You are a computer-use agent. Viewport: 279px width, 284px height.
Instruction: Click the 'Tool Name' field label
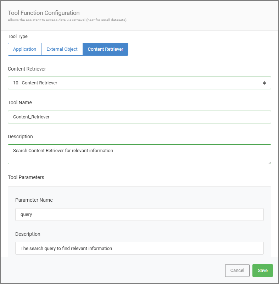pyautogui.click(x=20, y=102)
